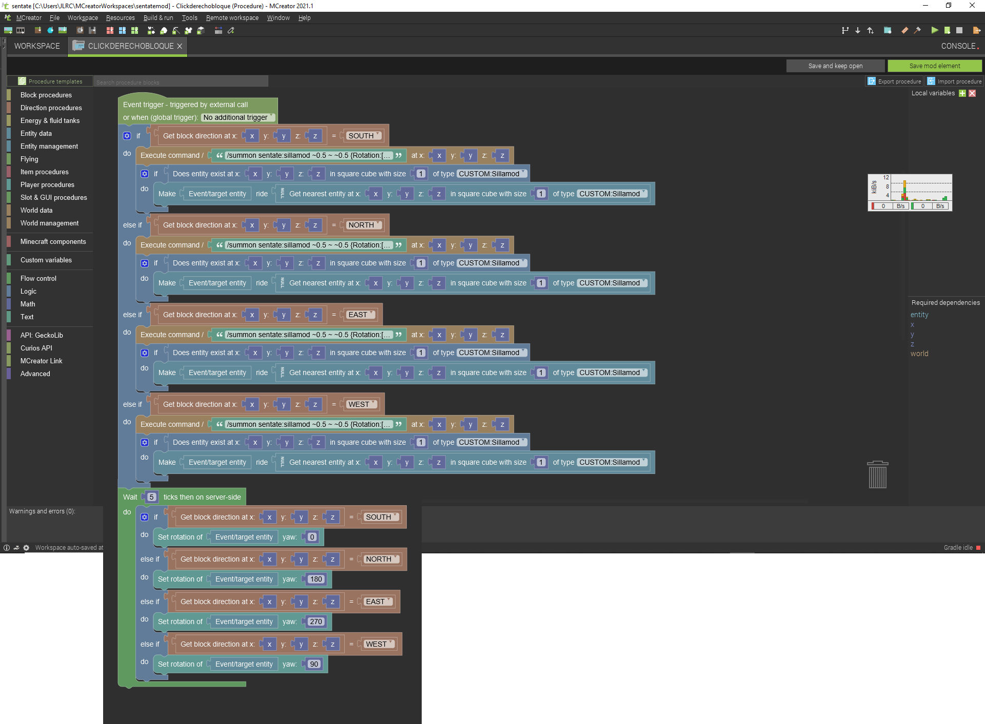This screenshot has width=985, height=724.
Task: Remove local variable with red X icon
Action: point(972,93)
